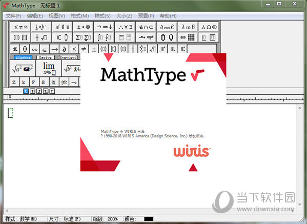Select the relational tab stop
This screenshot has width=307, height=224.
tap(46, 91)
